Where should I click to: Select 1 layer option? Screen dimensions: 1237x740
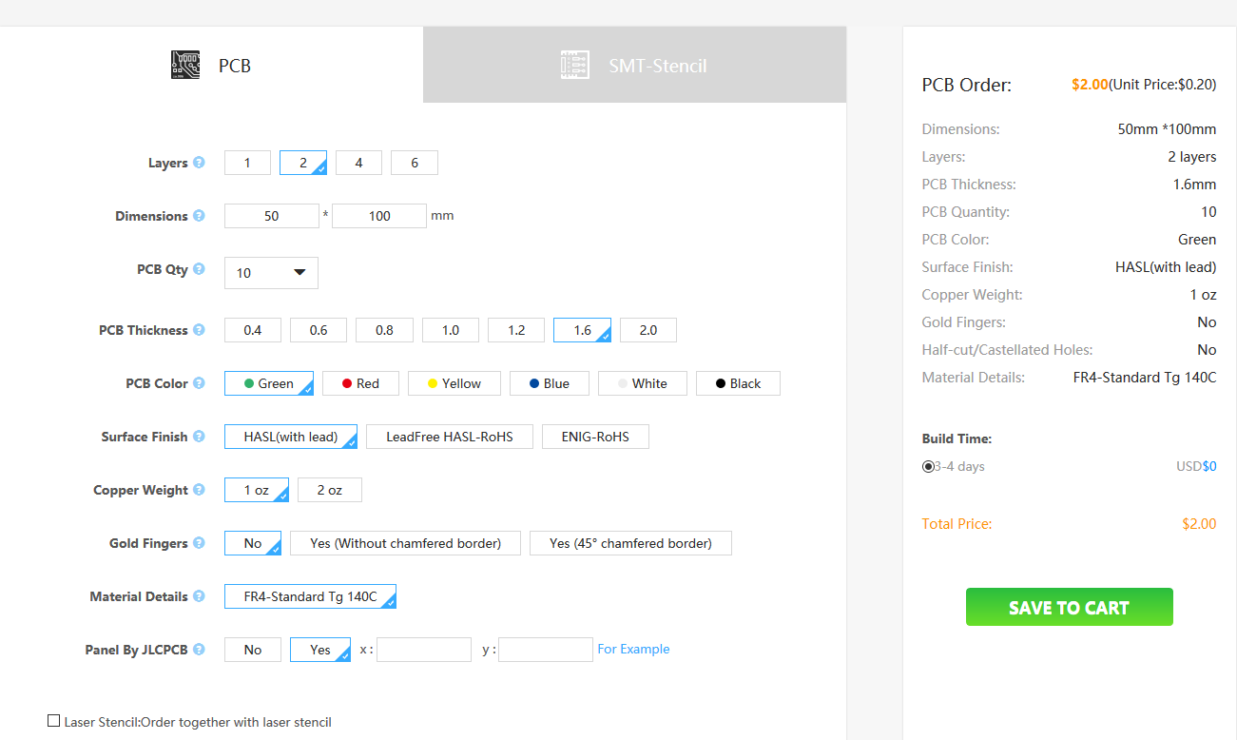[x=247, y=163]
